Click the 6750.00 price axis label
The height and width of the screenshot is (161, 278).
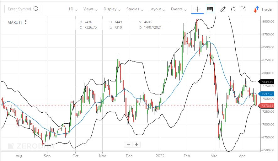tap(268, 137)
